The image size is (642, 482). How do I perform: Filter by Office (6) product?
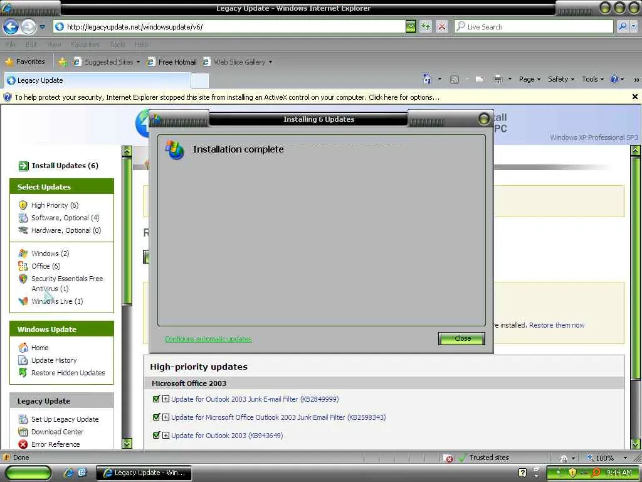45,266
